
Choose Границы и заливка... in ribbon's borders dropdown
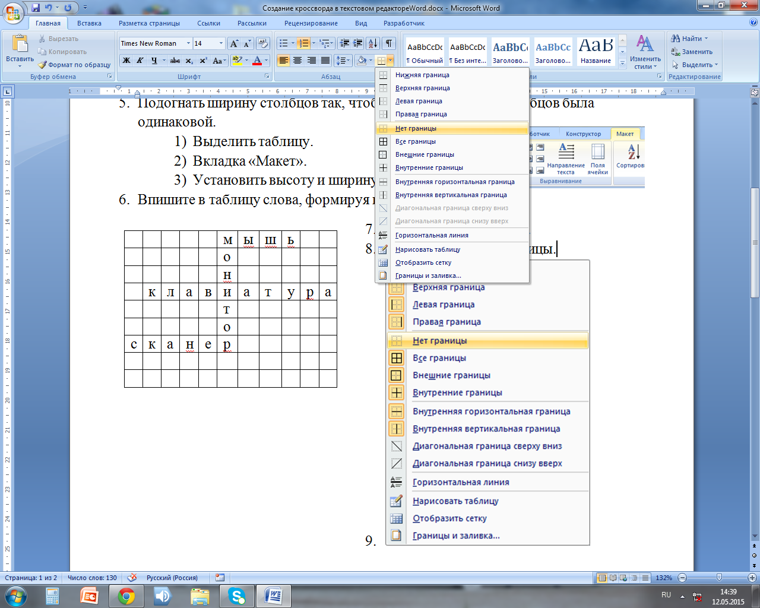tap(452, 275)
